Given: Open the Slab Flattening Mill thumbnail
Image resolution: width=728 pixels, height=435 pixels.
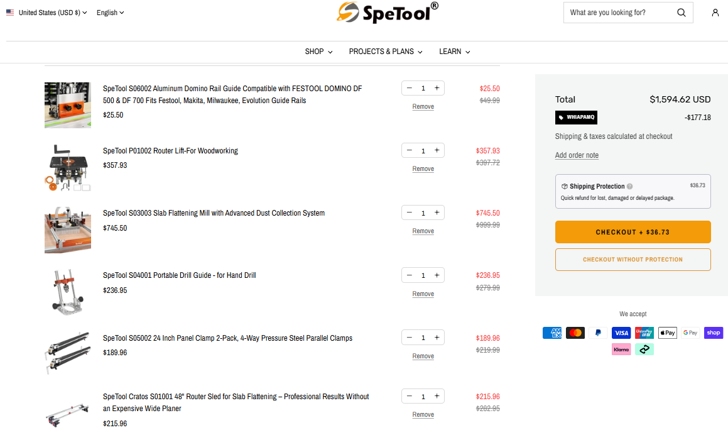Looking at the screenshot, I should click(68, 230).
